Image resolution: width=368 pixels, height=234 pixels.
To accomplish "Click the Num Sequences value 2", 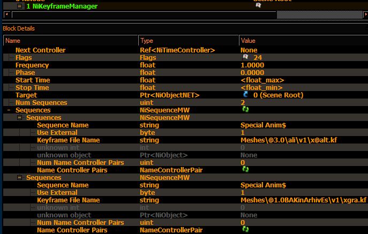I will (243, 103).
